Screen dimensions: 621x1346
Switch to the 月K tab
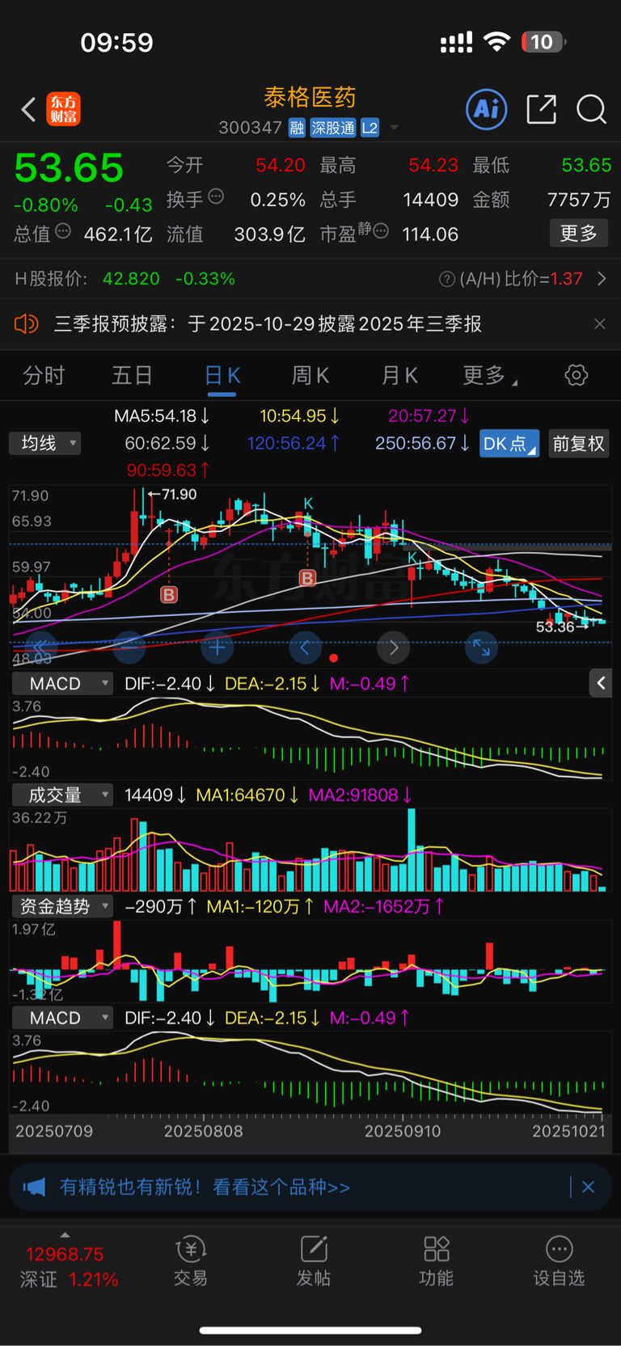pyautogui.click(x=399, y=375)
